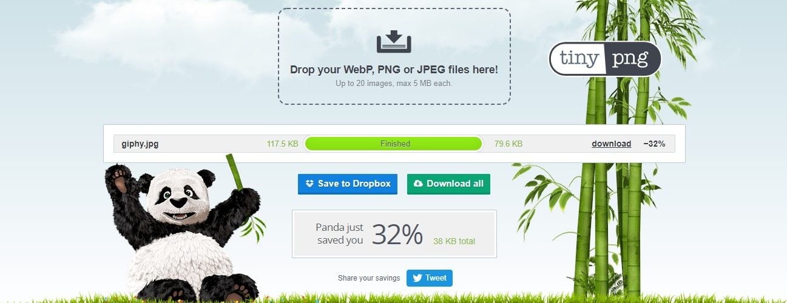Click the −32% savings label in file row
This screenshot has height=303, width=787.
(x=654, y=144)
